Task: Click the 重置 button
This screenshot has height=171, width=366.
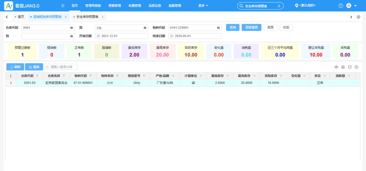Action: pos(270,27)
